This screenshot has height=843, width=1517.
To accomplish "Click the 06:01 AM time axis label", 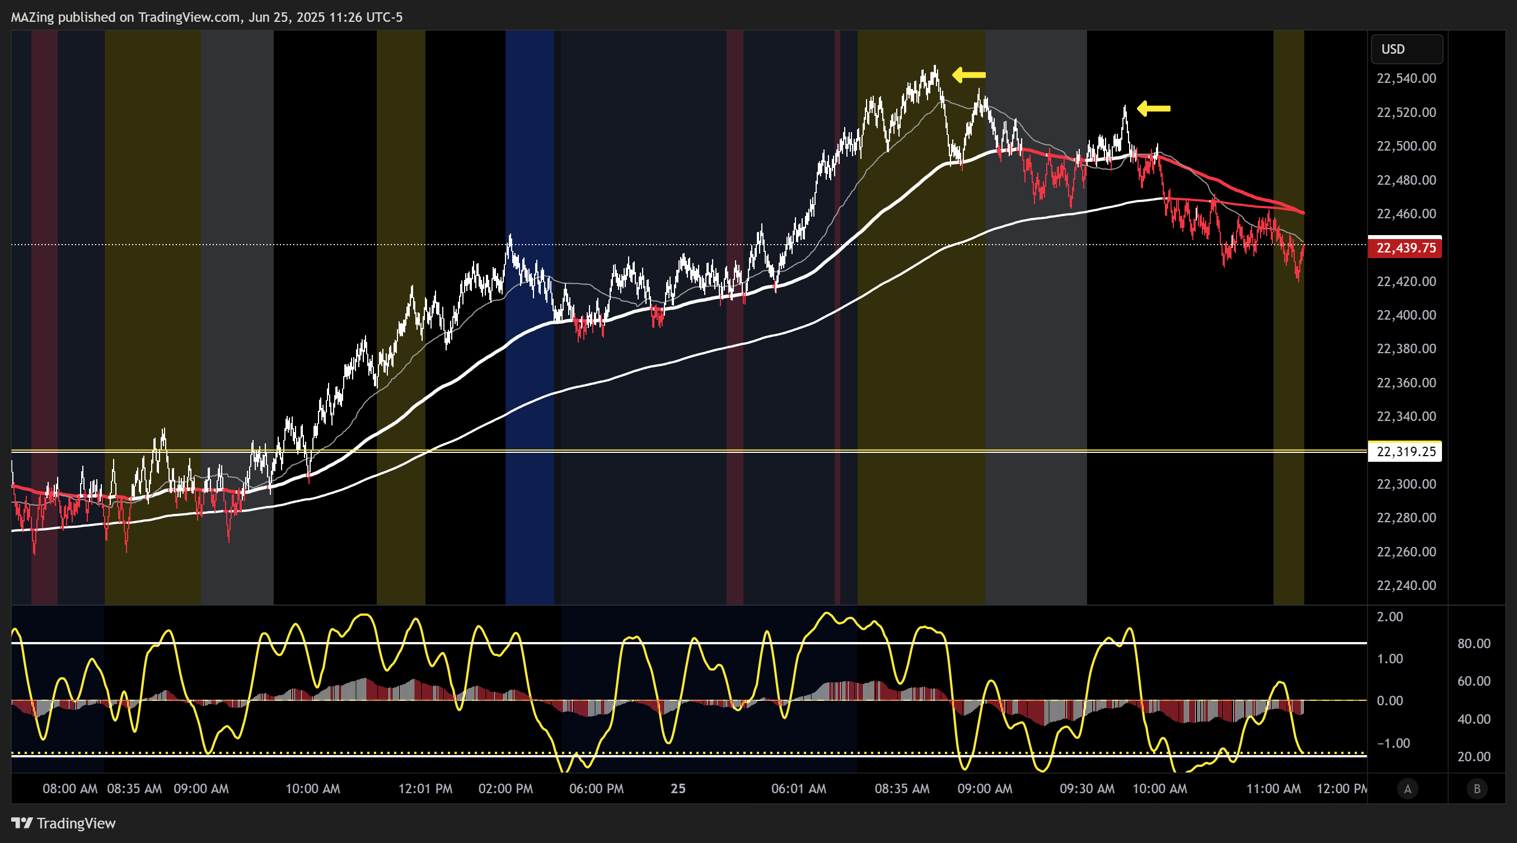I will 799,789.
